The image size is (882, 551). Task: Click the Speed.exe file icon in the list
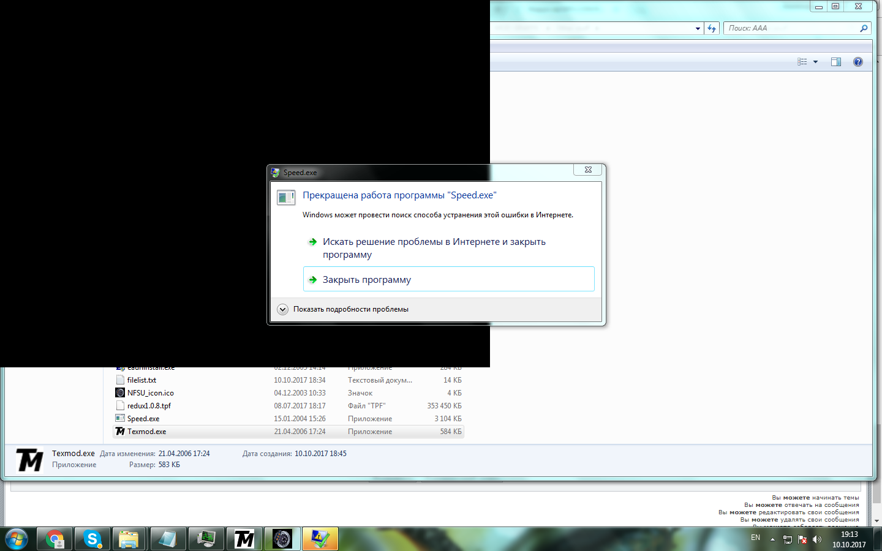click(x=120, y=418)
